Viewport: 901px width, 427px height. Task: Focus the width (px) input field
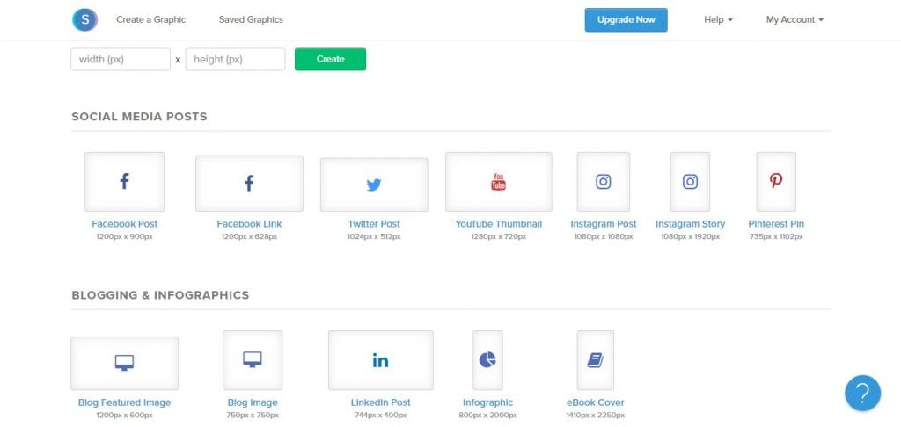click(121, 59)
